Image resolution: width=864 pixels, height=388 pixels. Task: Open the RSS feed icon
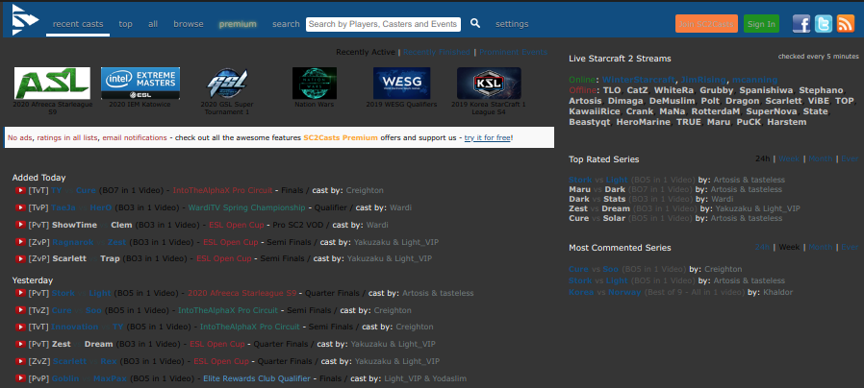[846, 24]
